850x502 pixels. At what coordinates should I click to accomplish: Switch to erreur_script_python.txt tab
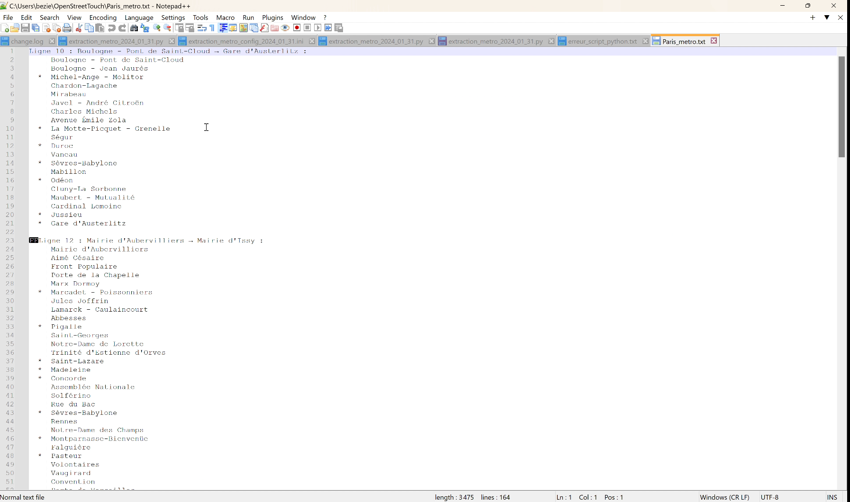point(602,41)
